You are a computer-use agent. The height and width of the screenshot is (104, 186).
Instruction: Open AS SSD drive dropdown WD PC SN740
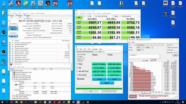pyautogui.click(x=87, y=52)
